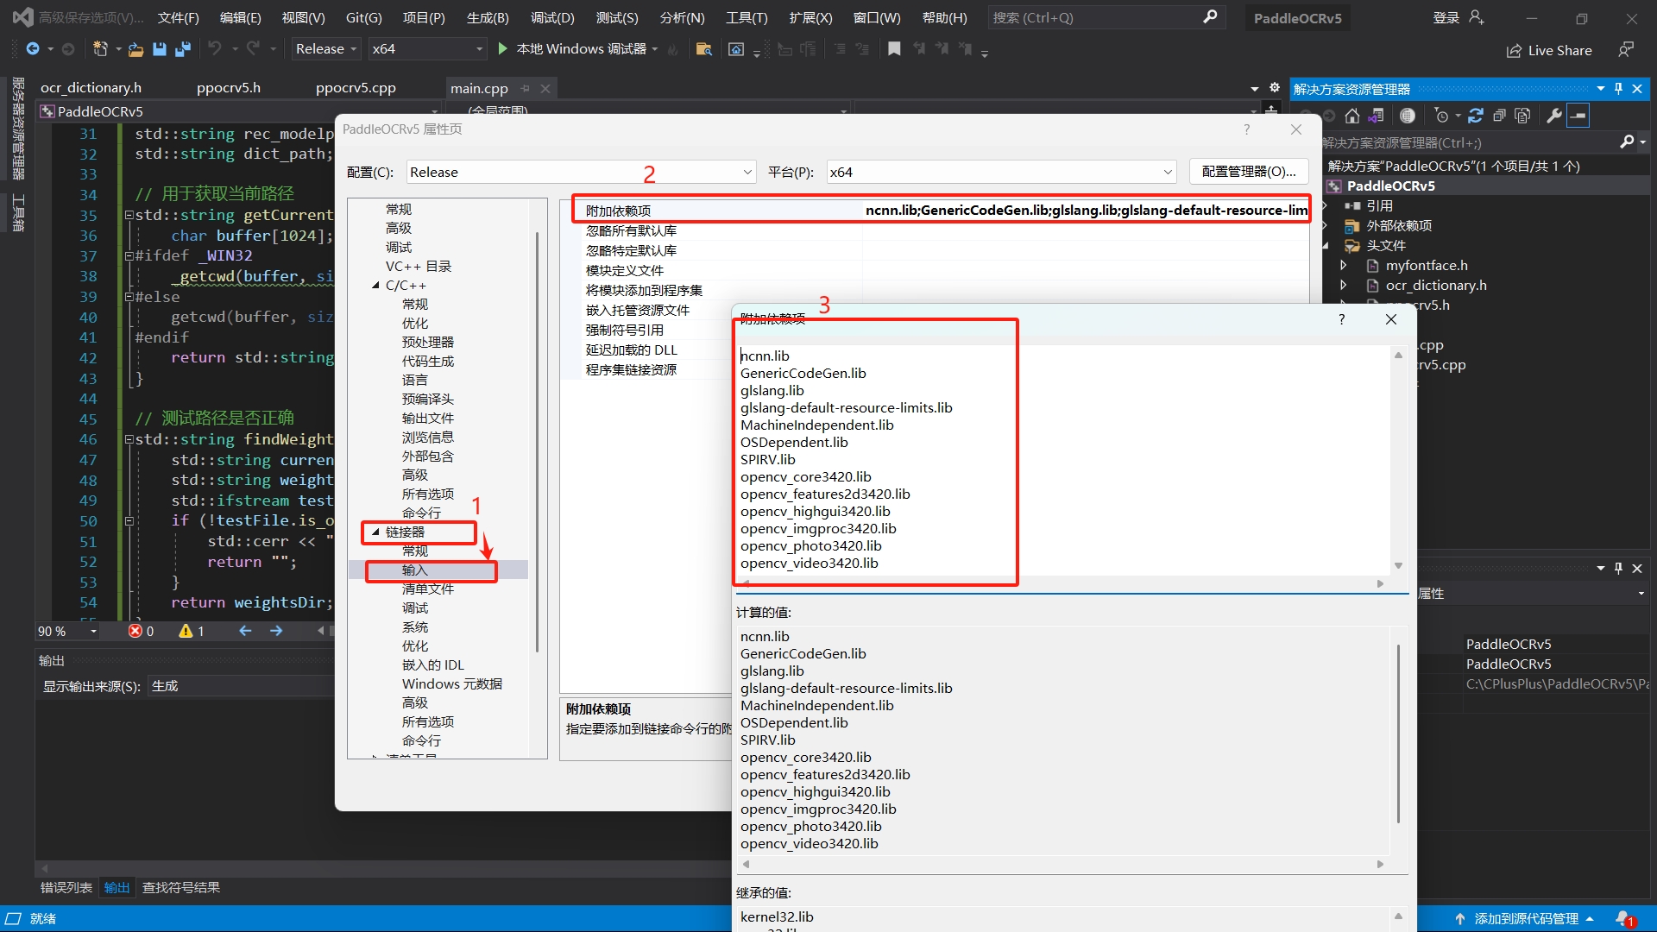Open the 文件(F) menu

pyautogui.click(x=178, y=17)
